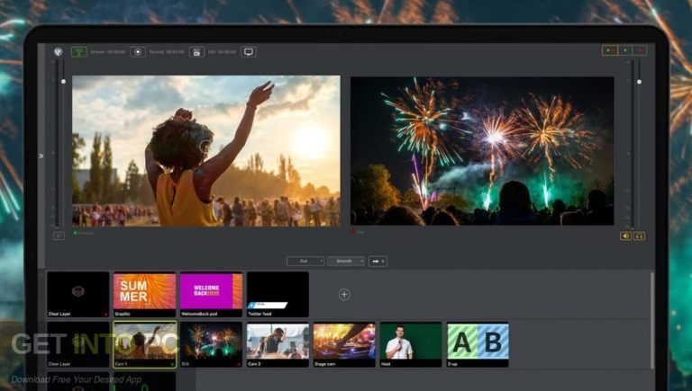Viewport: 692px width, 391px height.
Task: Click the first layout button in top-right group
Action: coord(610,50)
